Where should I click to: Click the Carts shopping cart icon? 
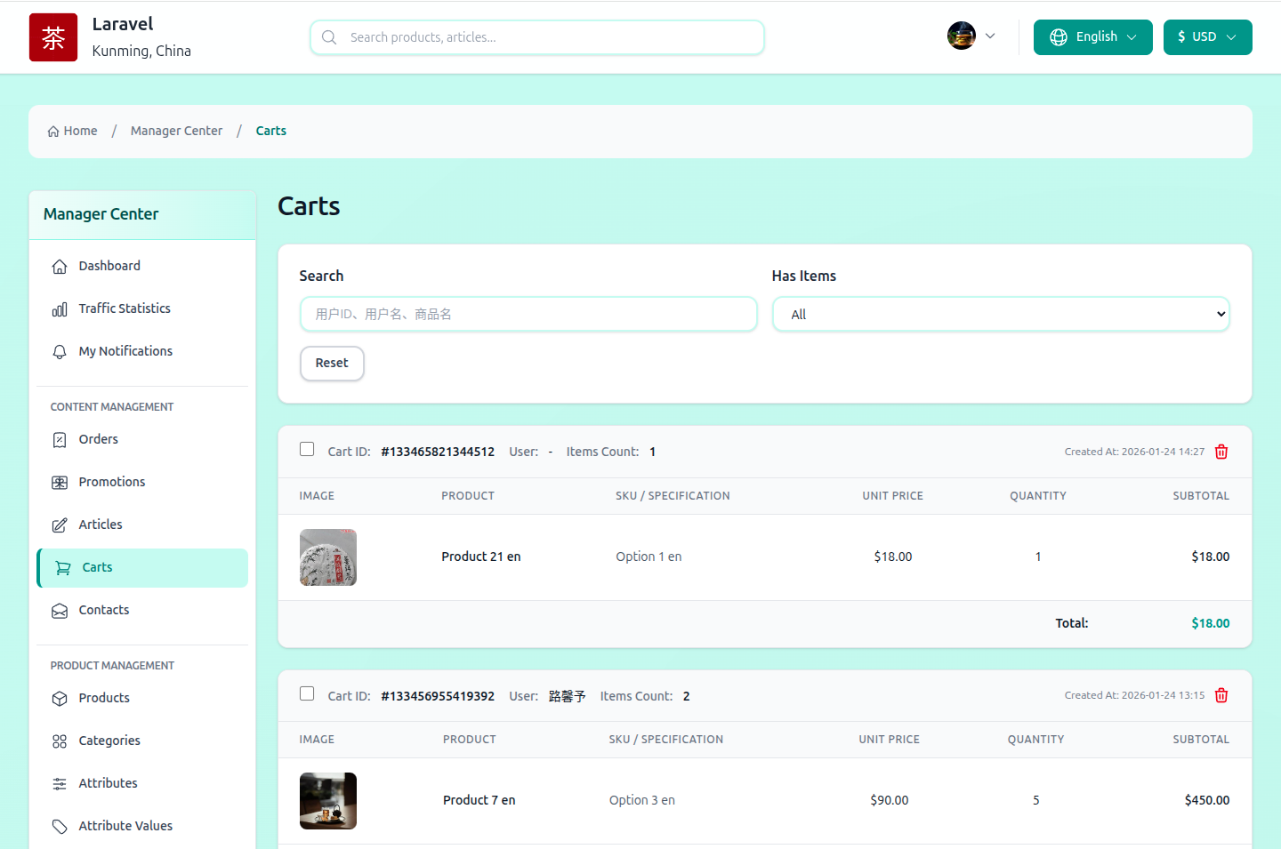click(63, 568)
